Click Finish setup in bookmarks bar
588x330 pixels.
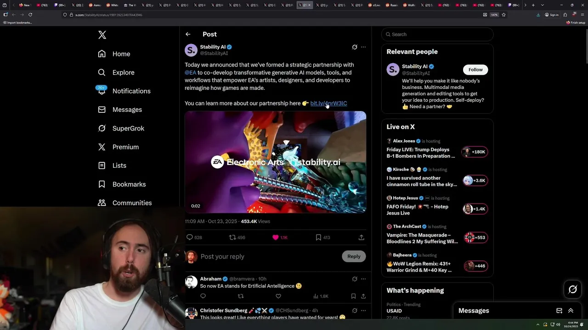(576, 22)
